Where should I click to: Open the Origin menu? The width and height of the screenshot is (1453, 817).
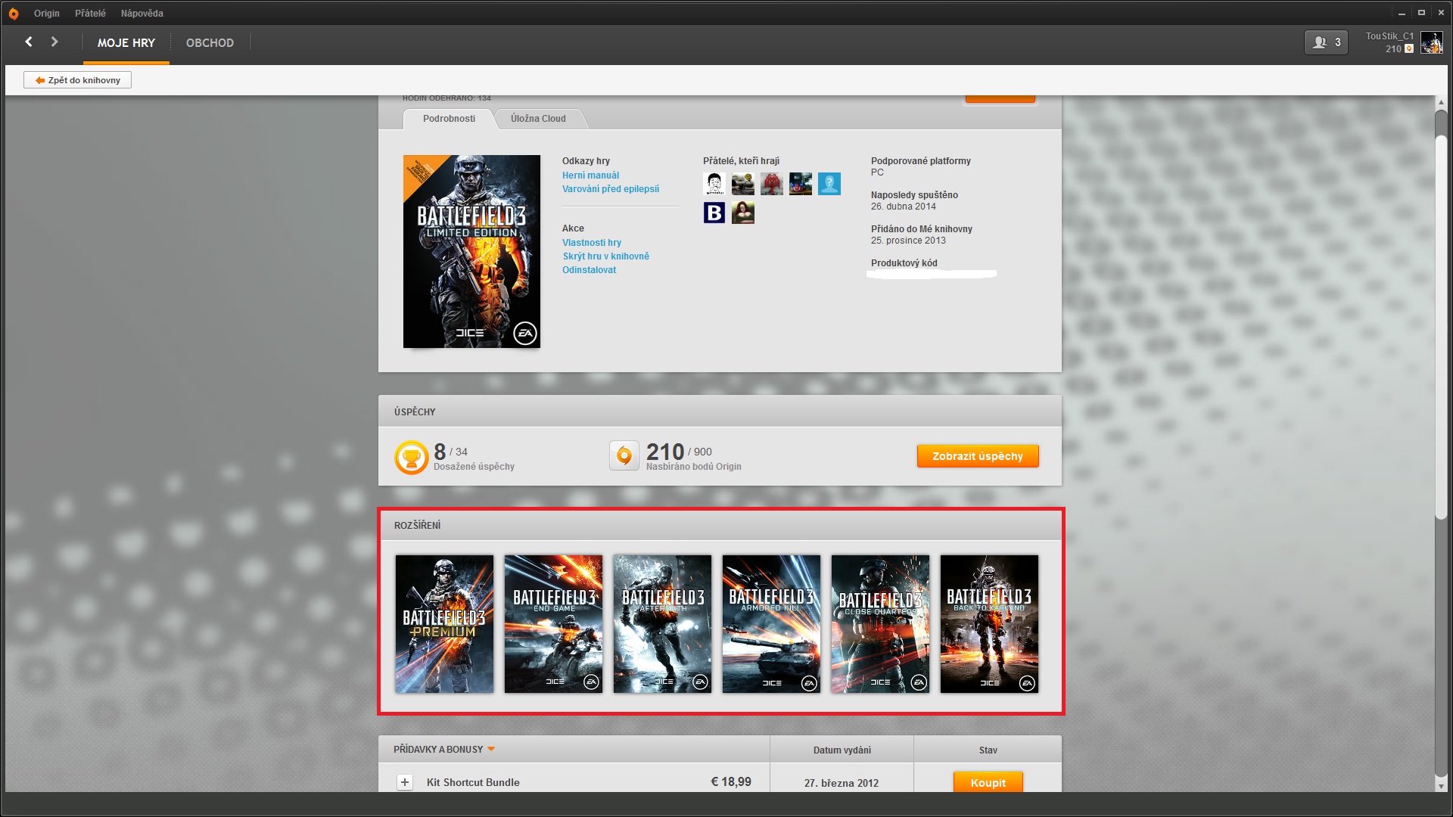tap(46, 14)
